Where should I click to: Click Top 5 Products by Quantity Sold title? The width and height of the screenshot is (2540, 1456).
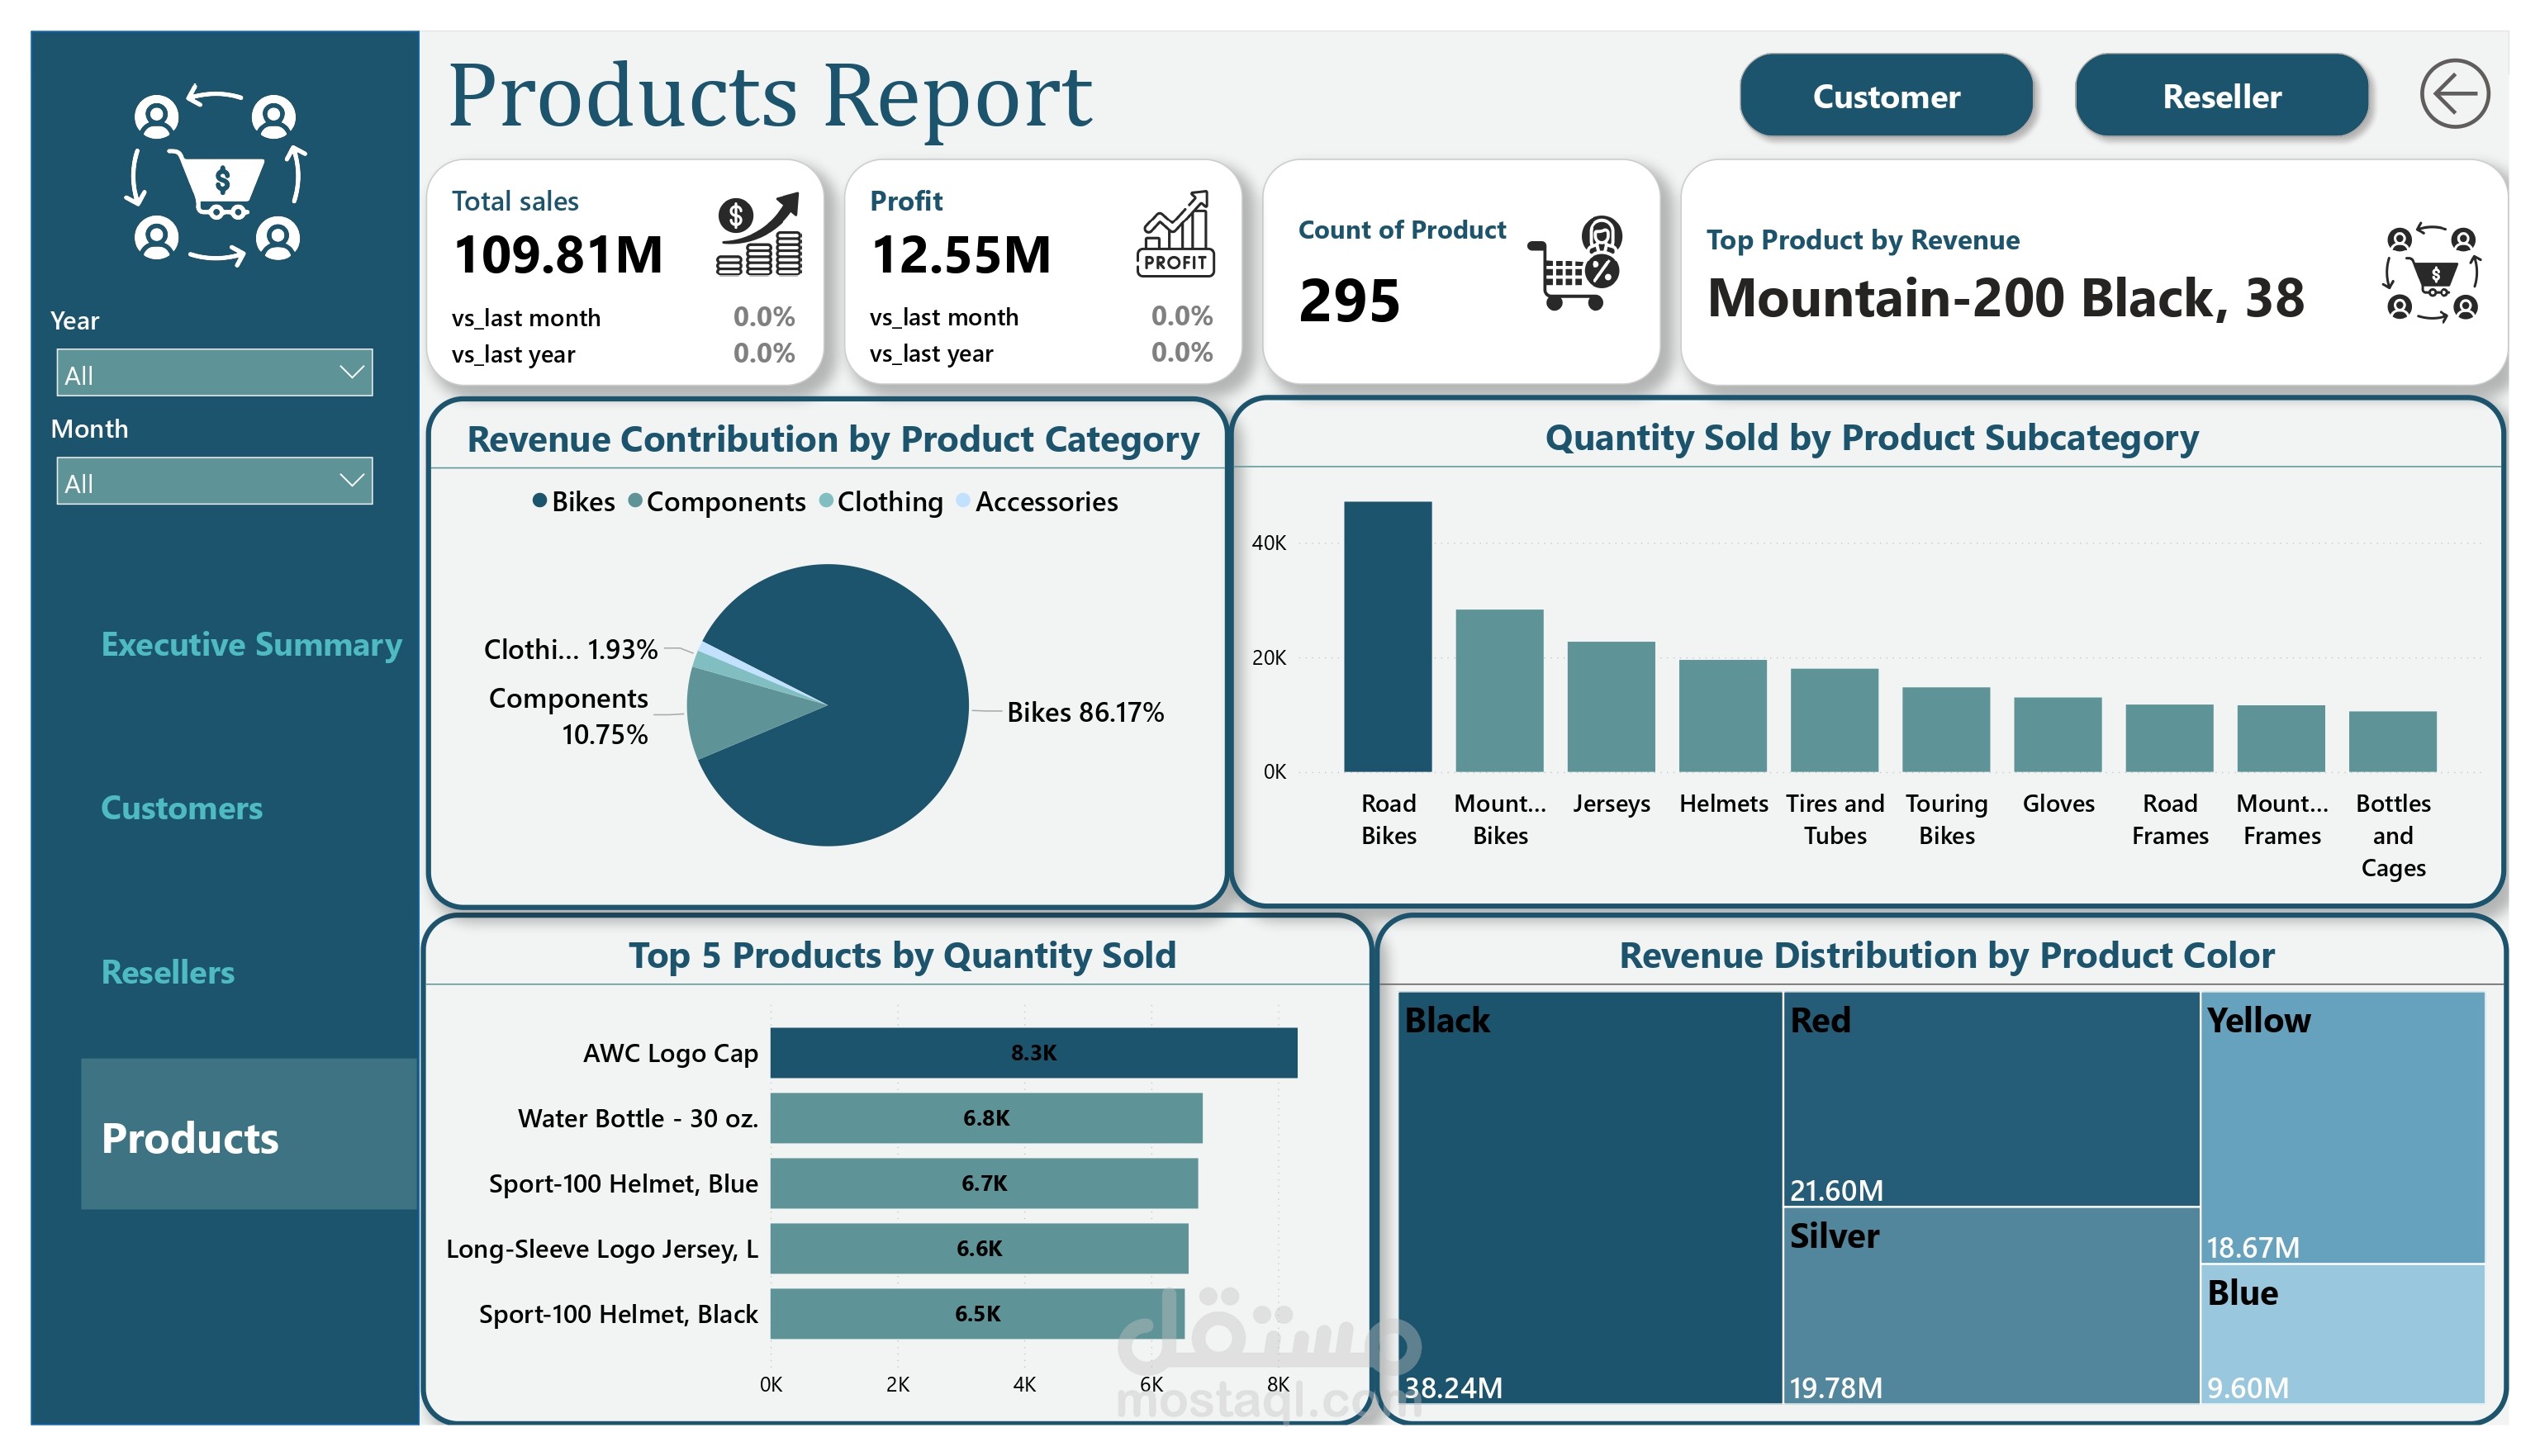(x=902, y=955)
